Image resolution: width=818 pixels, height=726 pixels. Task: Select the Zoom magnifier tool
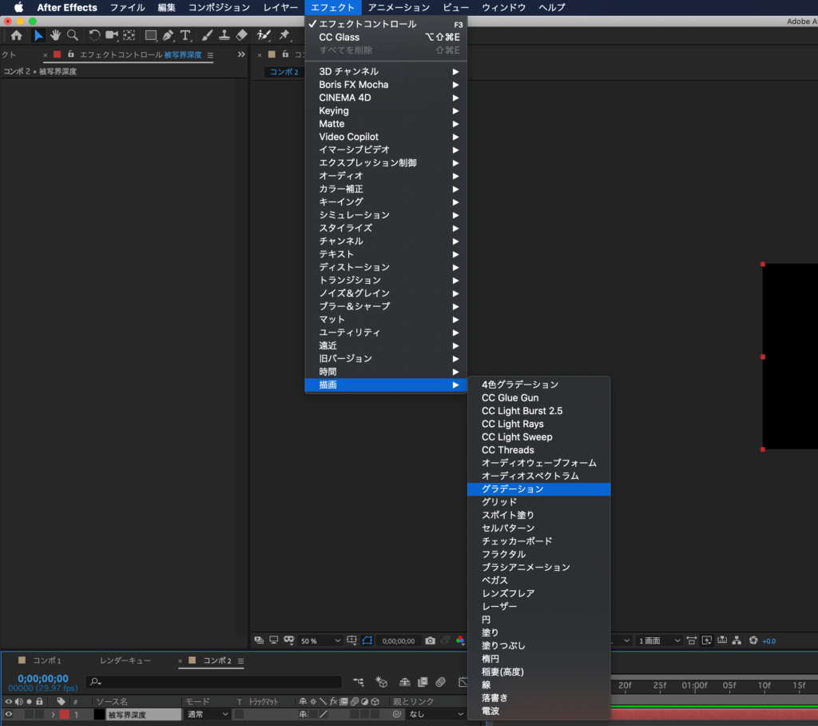[73, 35]
